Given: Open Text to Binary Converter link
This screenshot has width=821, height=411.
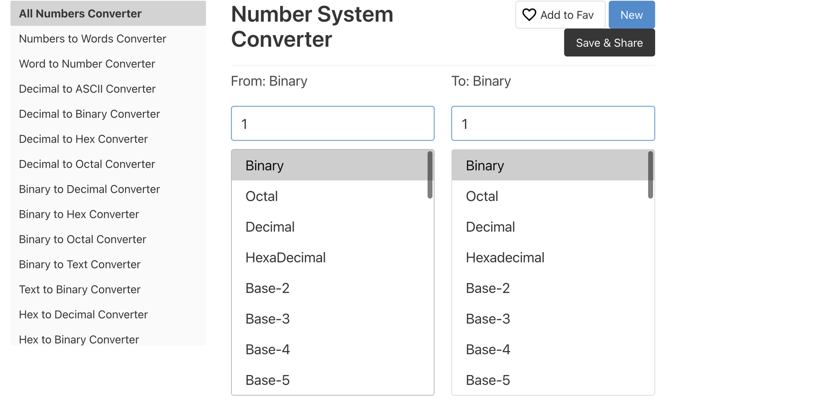Looking at the screenshot, I should pyautogui.click(x=80, y=289).
